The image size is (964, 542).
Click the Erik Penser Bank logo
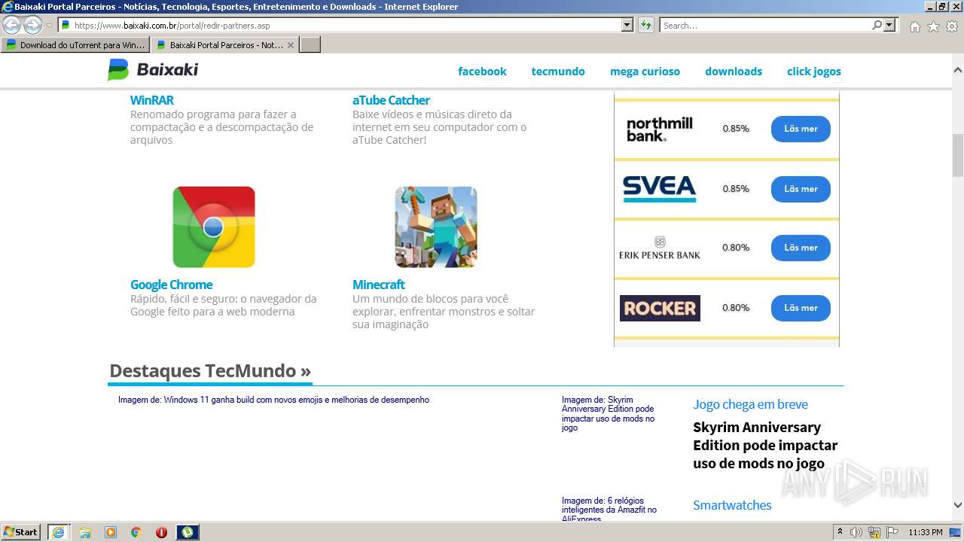(660, 248)
